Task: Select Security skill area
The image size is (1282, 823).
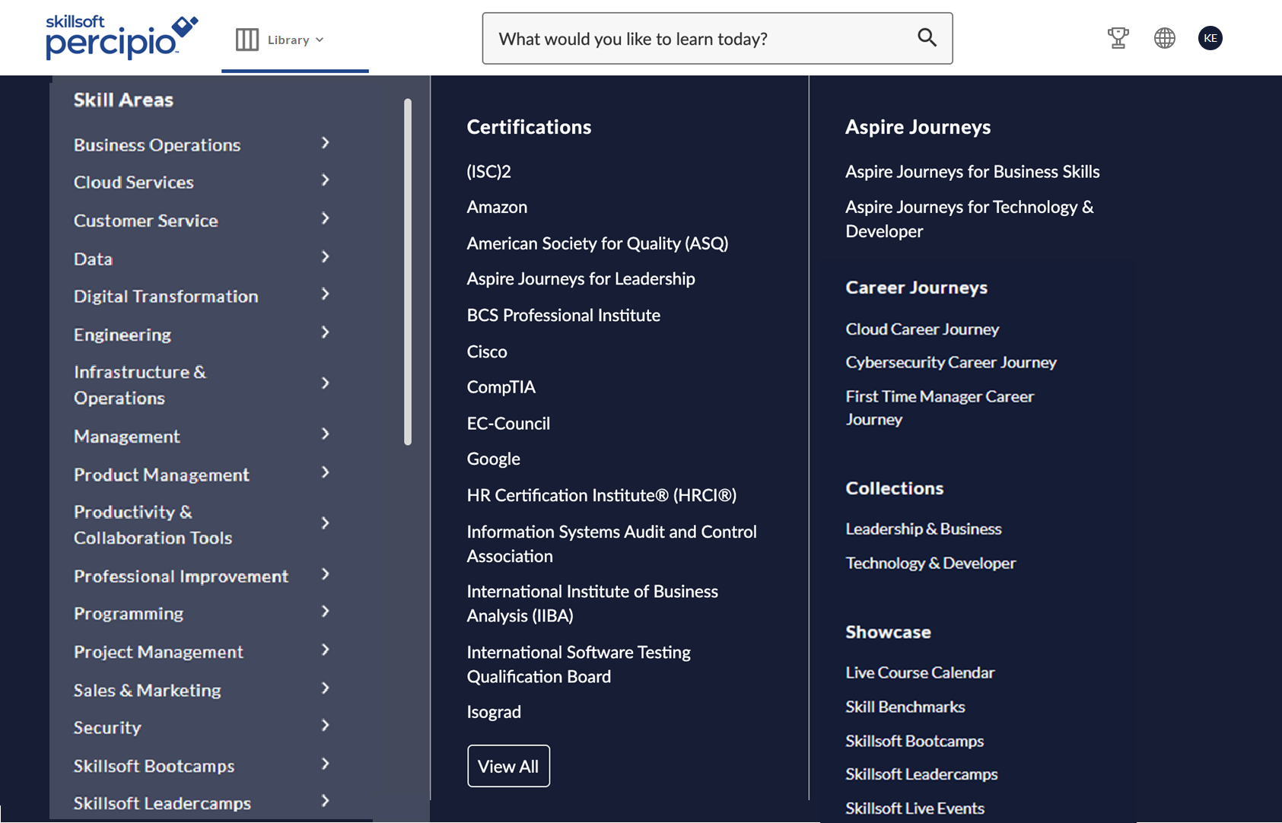Action: click(107, 728)
